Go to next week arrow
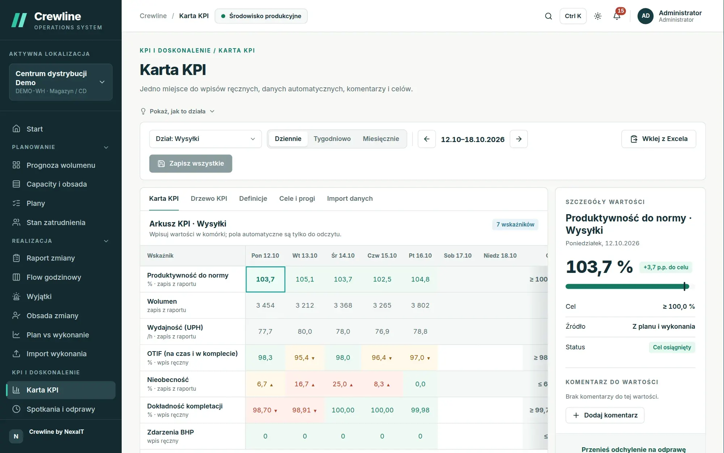This screenshot has width=724, height=453. coord(519,139)
